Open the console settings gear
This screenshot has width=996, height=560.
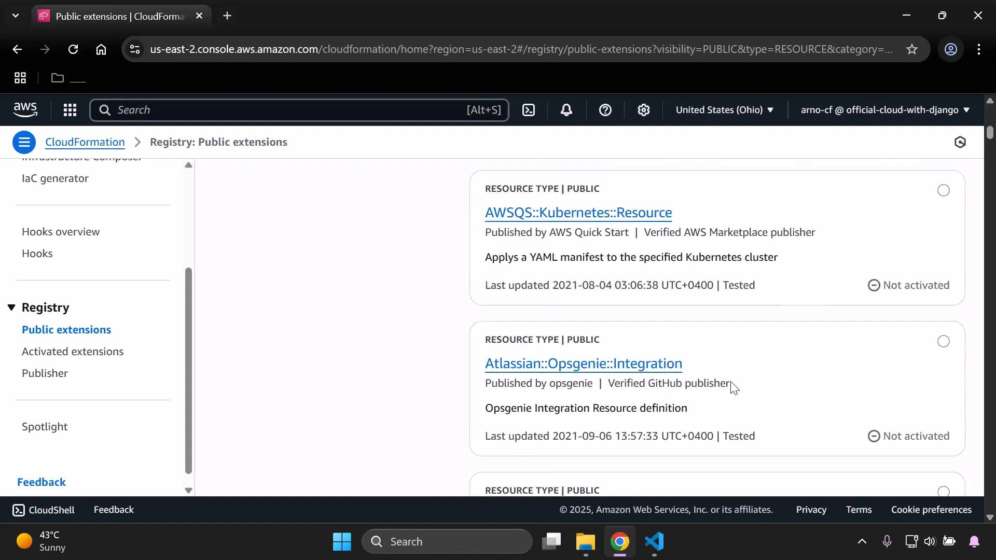[x=643, y=110]
